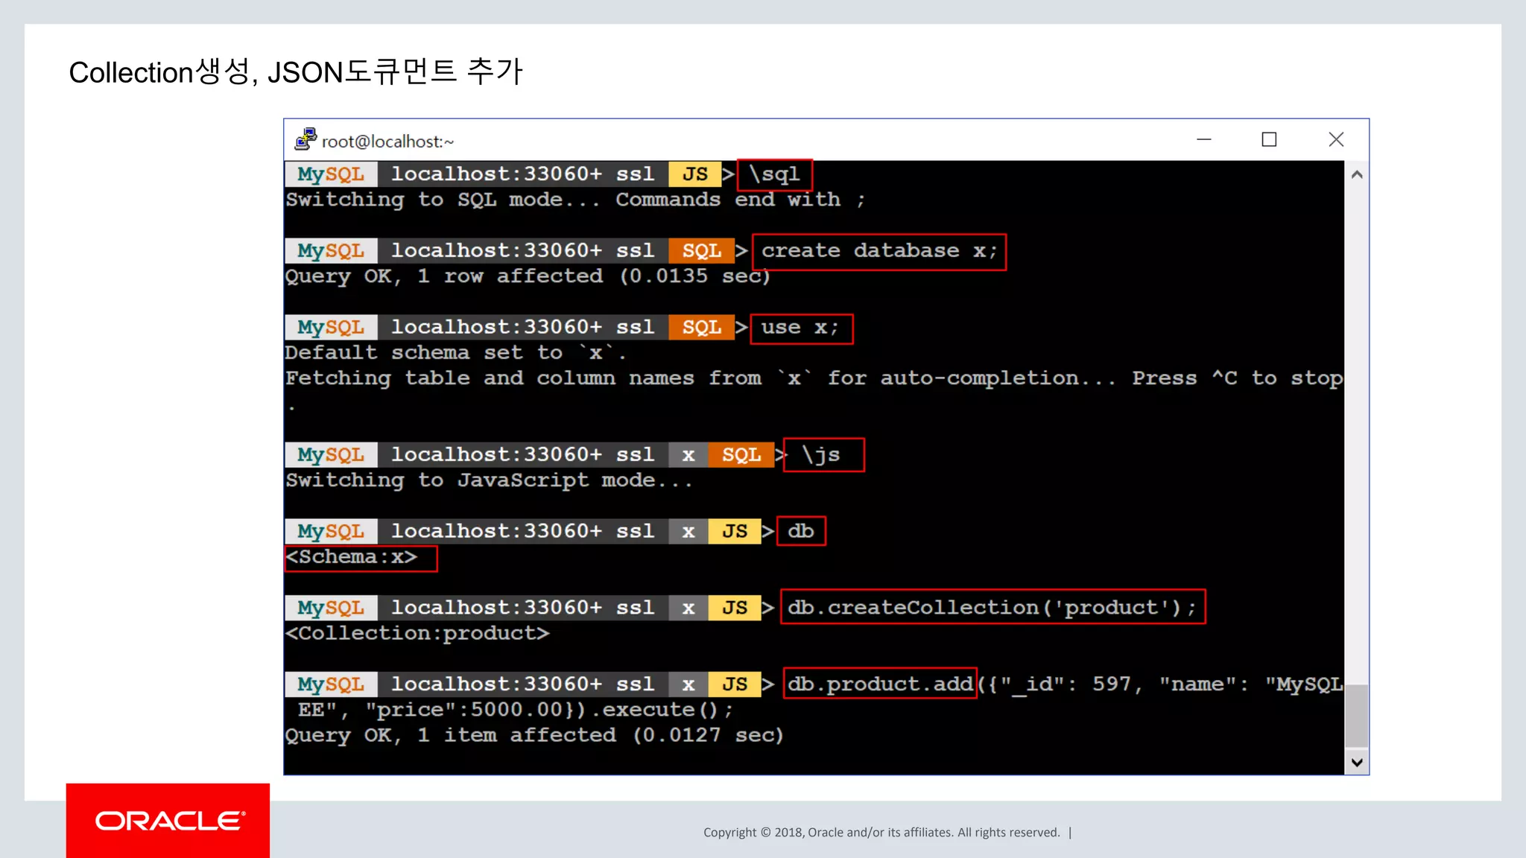Click the 'db.product.add' command text

[880, 684]
